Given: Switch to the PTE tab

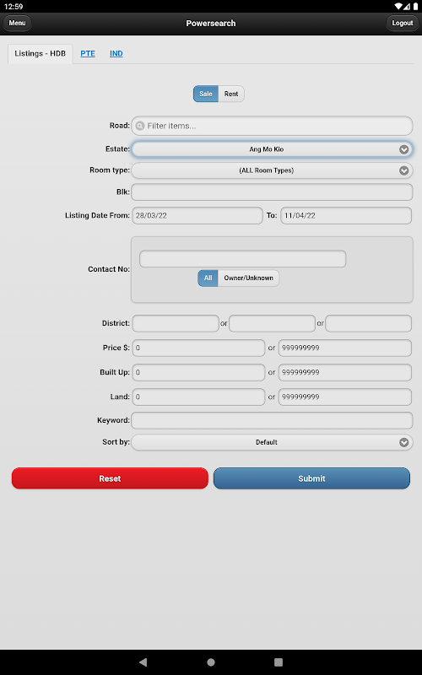Looking at the screenshot, I should pyautogui.click(x=88, y=53).
